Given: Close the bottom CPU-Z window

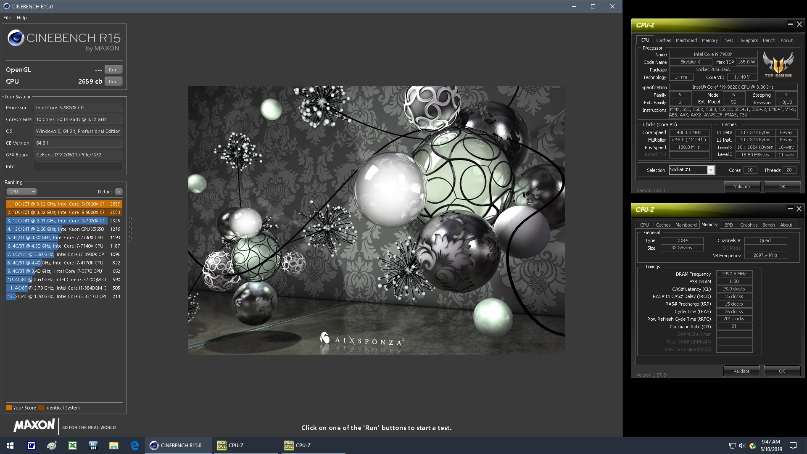Looking at the screenshot, I should pyautogui.click(x=799, y=209).
